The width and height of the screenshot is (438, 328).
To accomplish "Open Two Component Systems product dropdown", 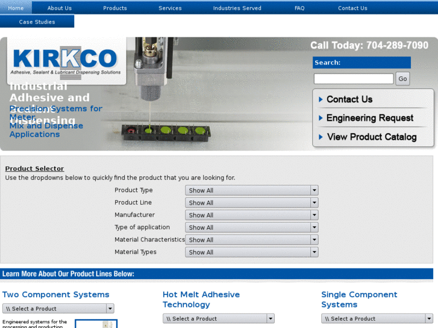I will tap(58, 309).
